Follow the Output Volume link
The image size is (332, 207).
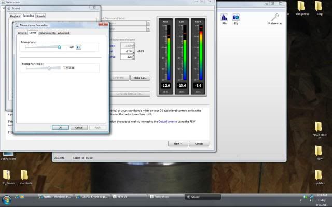click(x=168, y=122)
